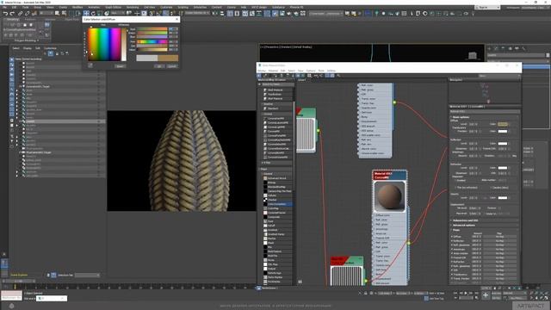Open the Modifiers menu in the main menu bar
The image size is (551, 310).
[x=77, y=7]
